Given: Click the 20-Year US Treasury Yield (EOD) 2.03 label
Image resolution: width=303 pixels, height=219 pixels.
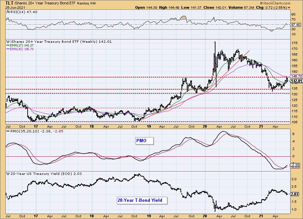Looking at the screenshot, I should pyautogui.click(x=46, y=174).
